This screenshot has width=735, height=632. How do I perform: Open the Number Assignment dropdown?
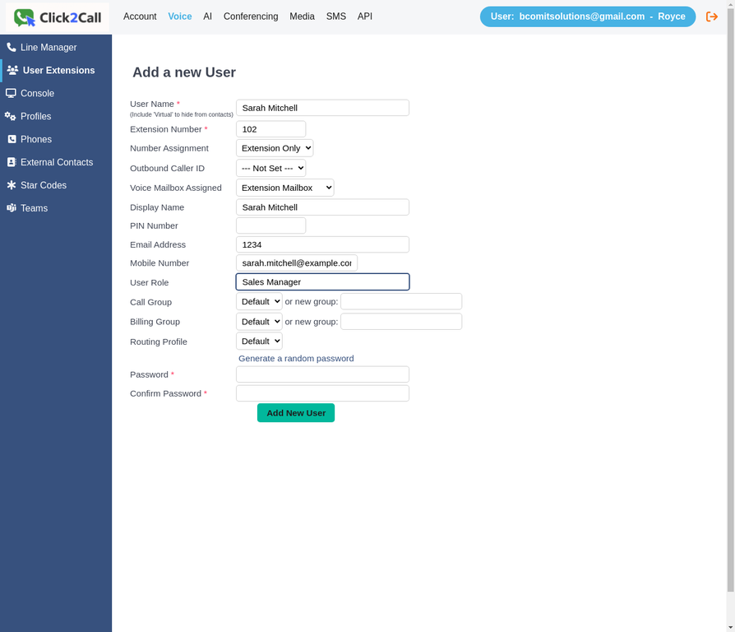(275, 147)
